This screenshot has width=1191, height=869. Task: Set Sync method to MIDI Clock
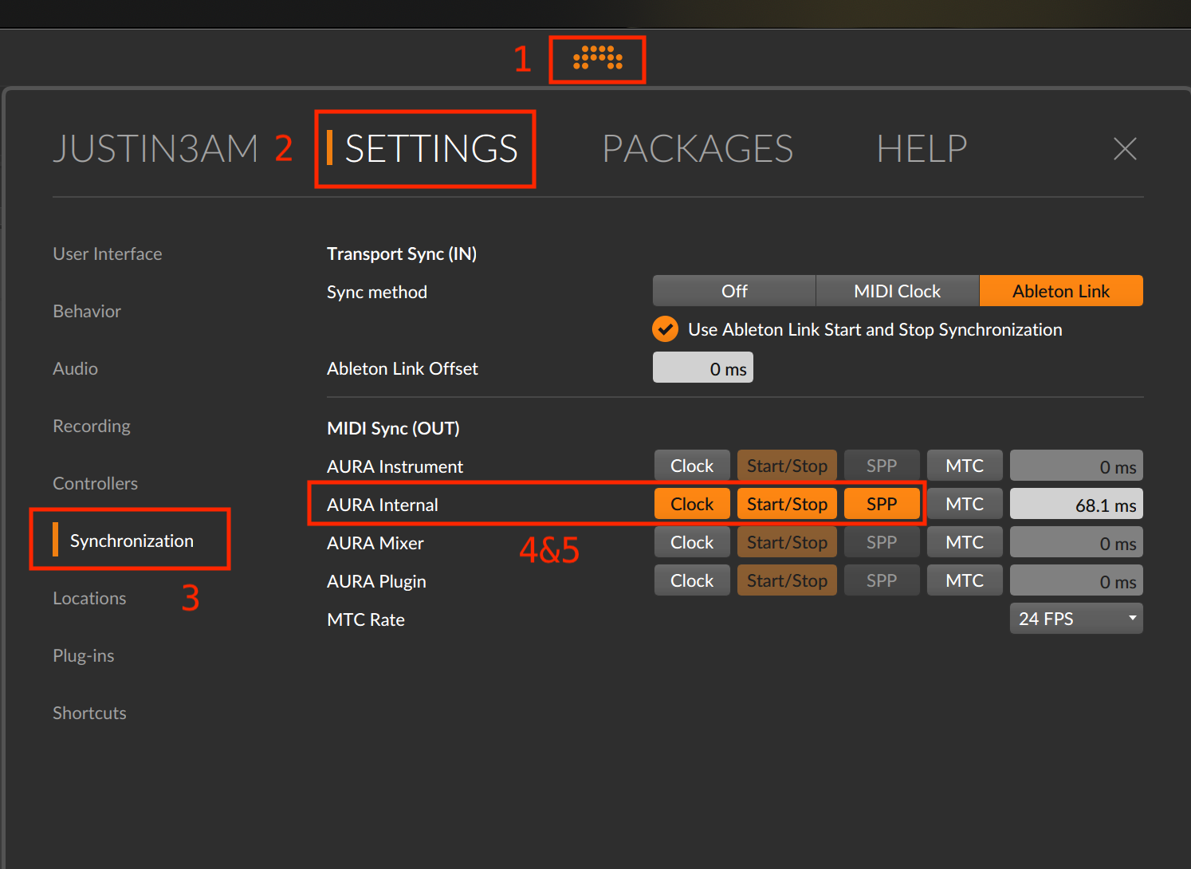pos(898,291)
